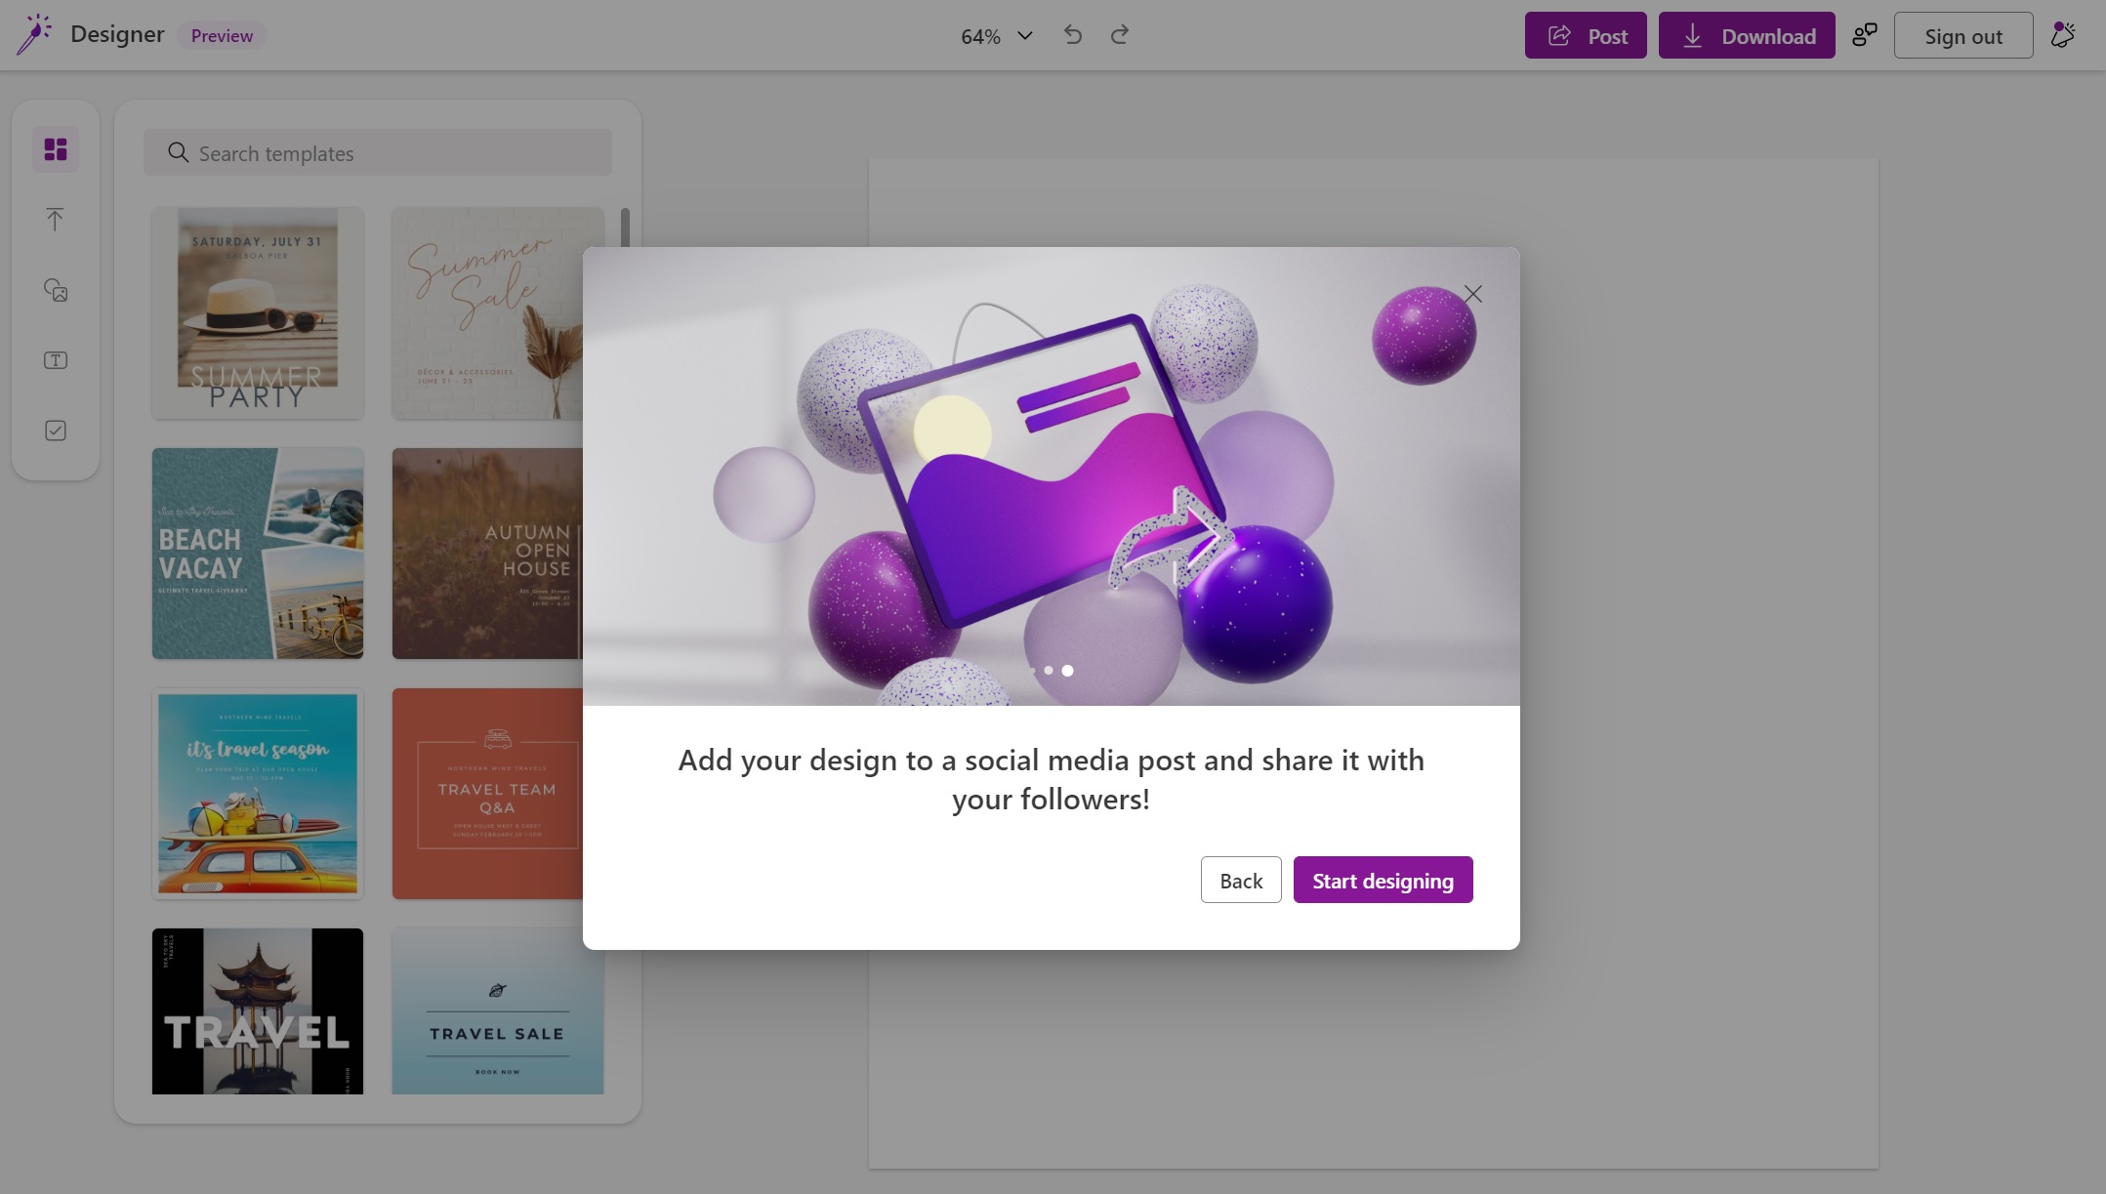Close the onboarding modal dialog
Screen dimensions: 2106x1194
(1472, 294)
